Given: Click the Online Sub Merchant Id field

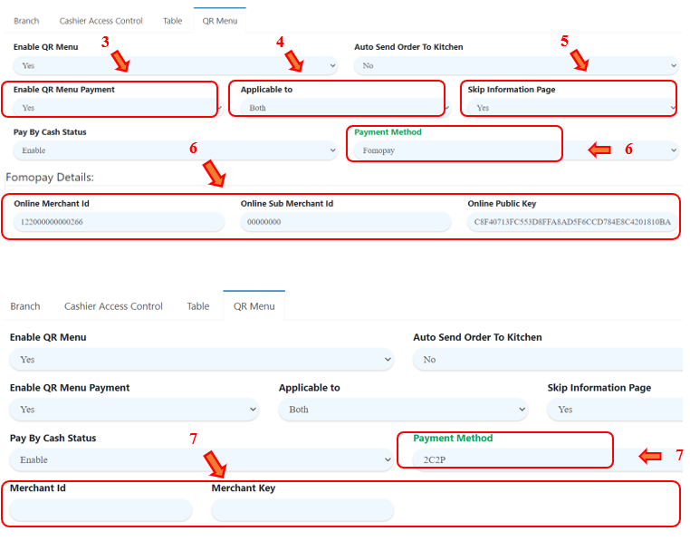Looking at the screenshot, I should coord(345,222).
